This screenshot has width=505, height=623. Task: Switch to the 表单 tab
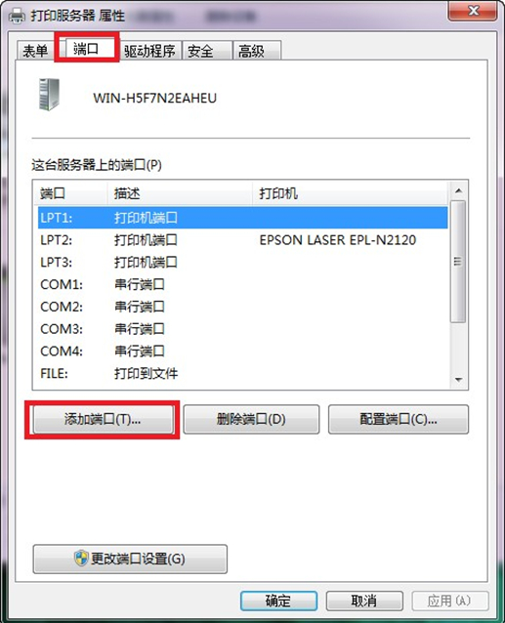(36, 51)
